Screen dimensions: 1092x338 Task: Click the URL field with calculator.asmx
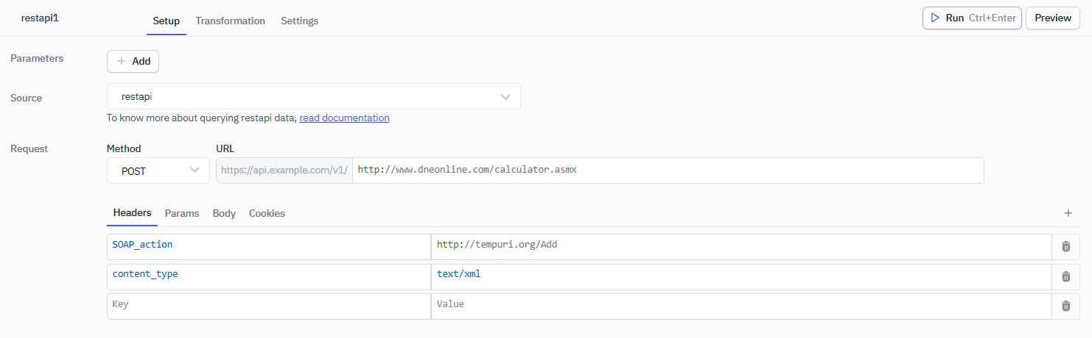pos(667,170)
